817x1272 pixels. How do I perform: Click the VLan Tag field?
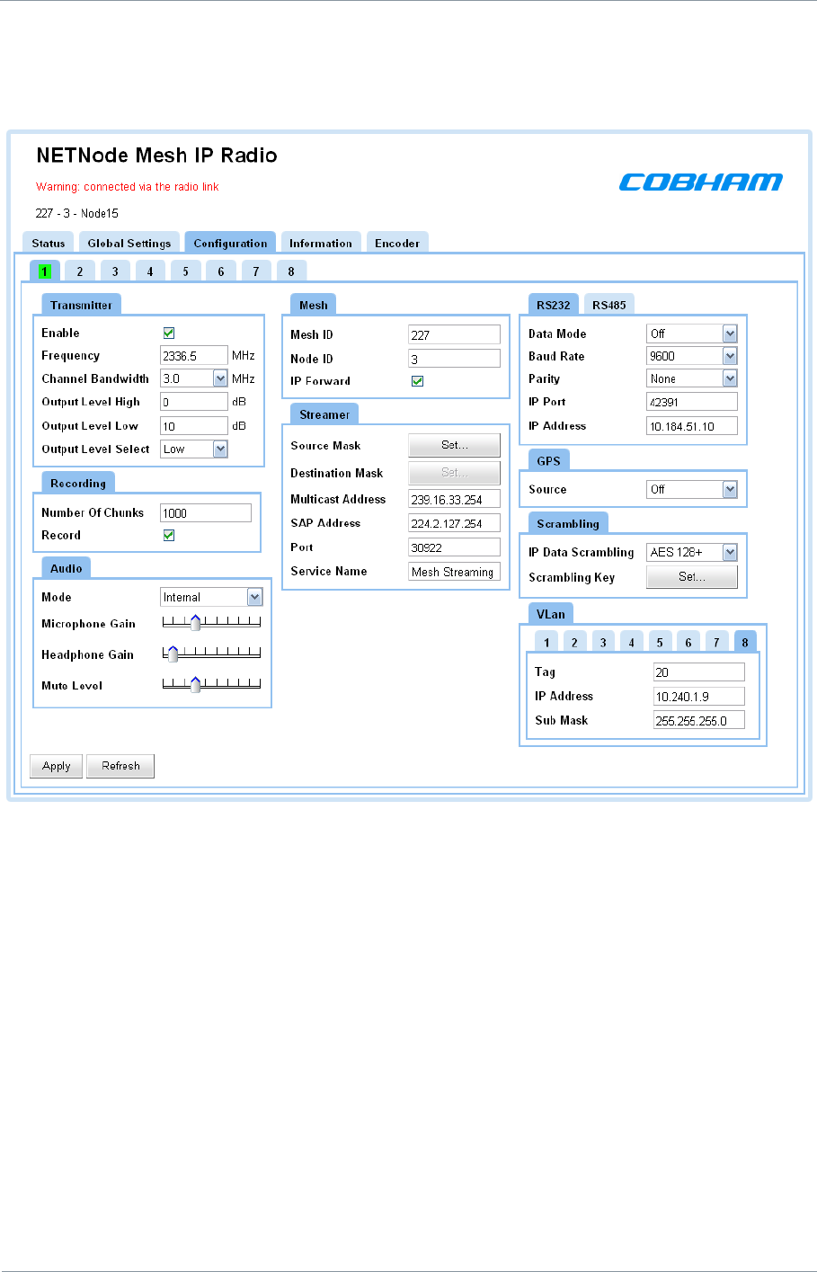pyautogui.click(x=699, y=672)
